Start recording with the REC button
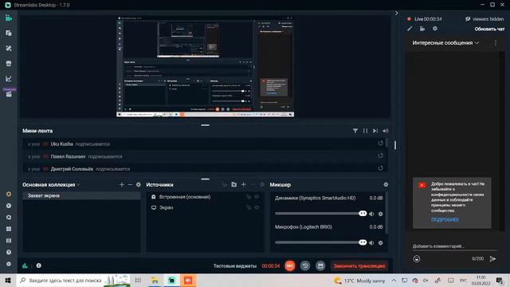This screenshot has width=510, height=287. pos(290,265)
